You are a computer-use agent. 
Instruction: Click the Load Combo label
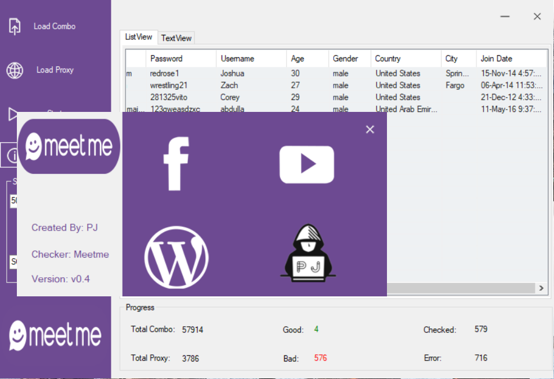(55, 26)
